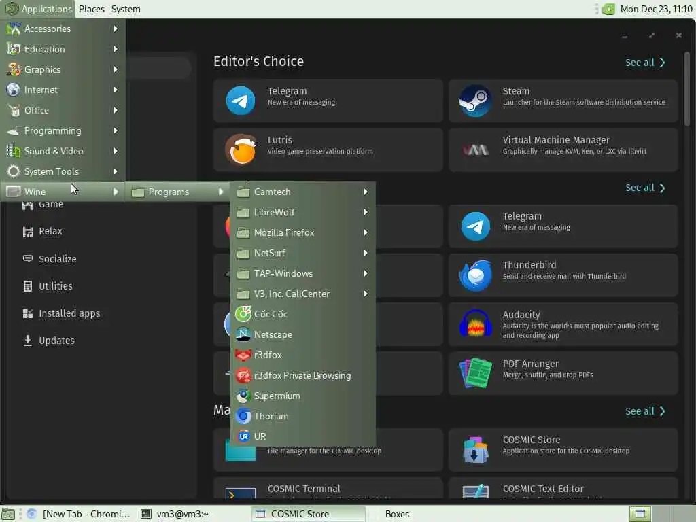Click the Virtual Machine Manager icon

coord(475,150)
